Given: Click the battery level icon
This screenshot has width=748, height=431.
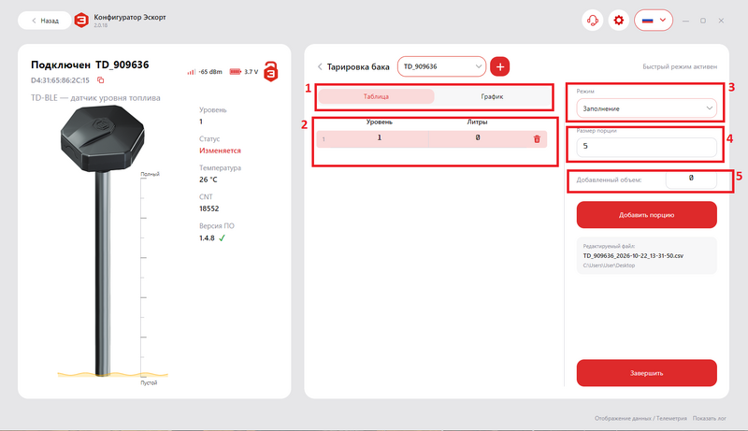Looking at the screenshot, I should [x=236, y=71].
